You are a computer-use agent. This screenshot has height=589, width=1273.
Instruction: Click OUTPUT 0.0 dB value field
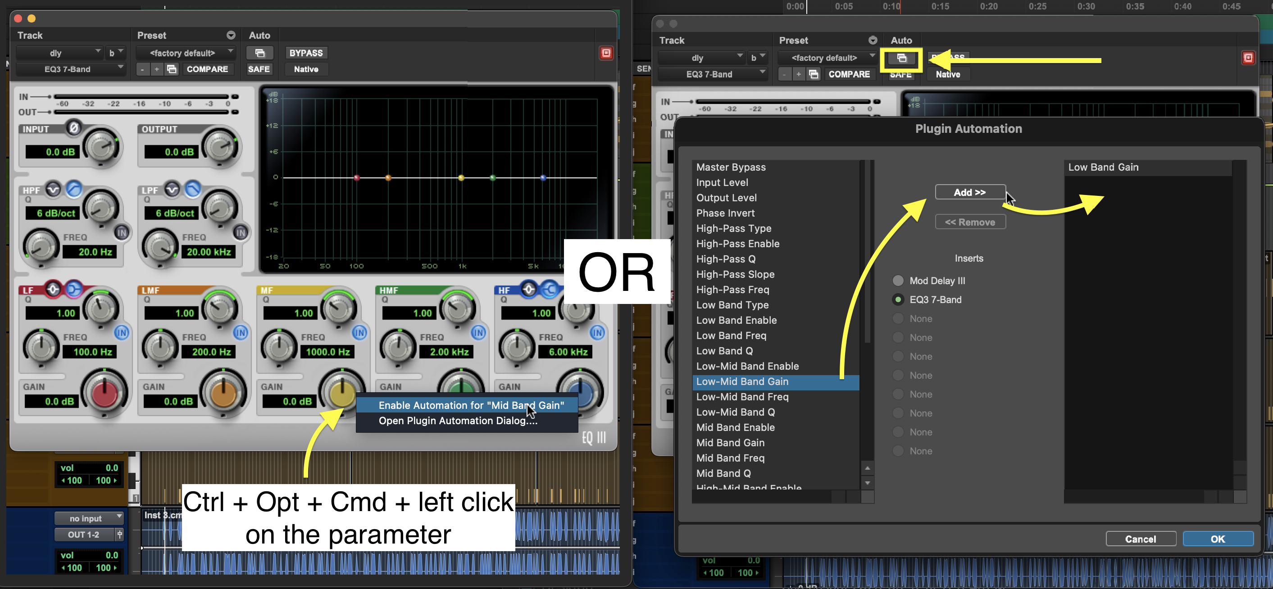point(172,152)
